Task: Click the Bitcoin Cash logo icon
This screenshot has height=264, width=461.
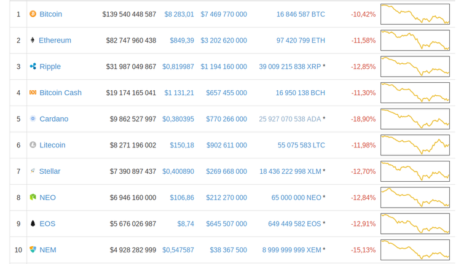Action: pyautogui.click(x=33, y=93)
